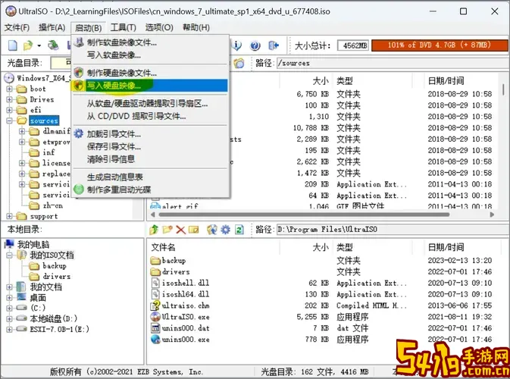Click the Up folder green arrow icon
Image resolution: width=510 pixels, height=379 pixels.
click(x=154, y=230)
